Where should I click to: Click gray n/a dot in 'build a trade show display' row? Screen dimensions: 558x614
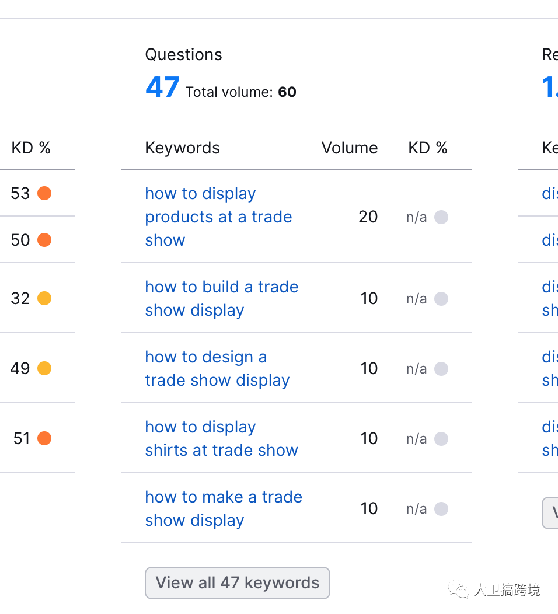tap(441, 299)
